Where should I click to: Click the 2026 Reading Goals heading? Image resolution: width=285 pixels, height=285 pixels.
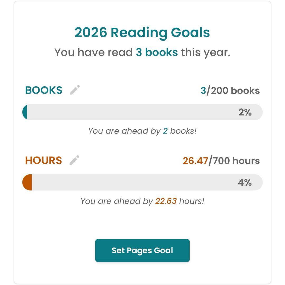click(142, 33)
